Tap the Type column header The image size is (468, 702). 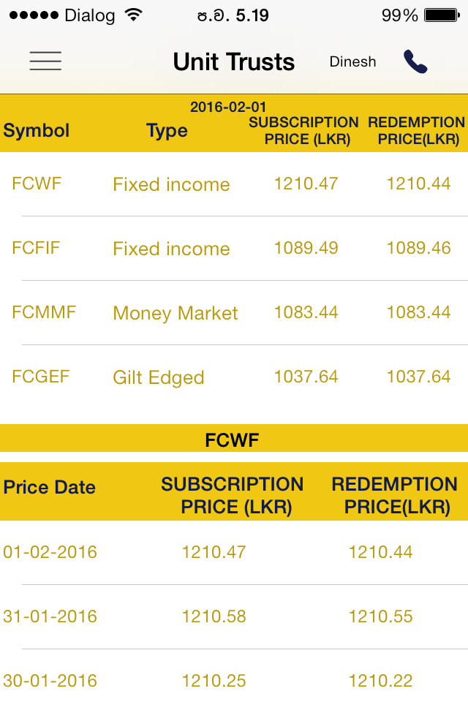(x=167, y=131)
